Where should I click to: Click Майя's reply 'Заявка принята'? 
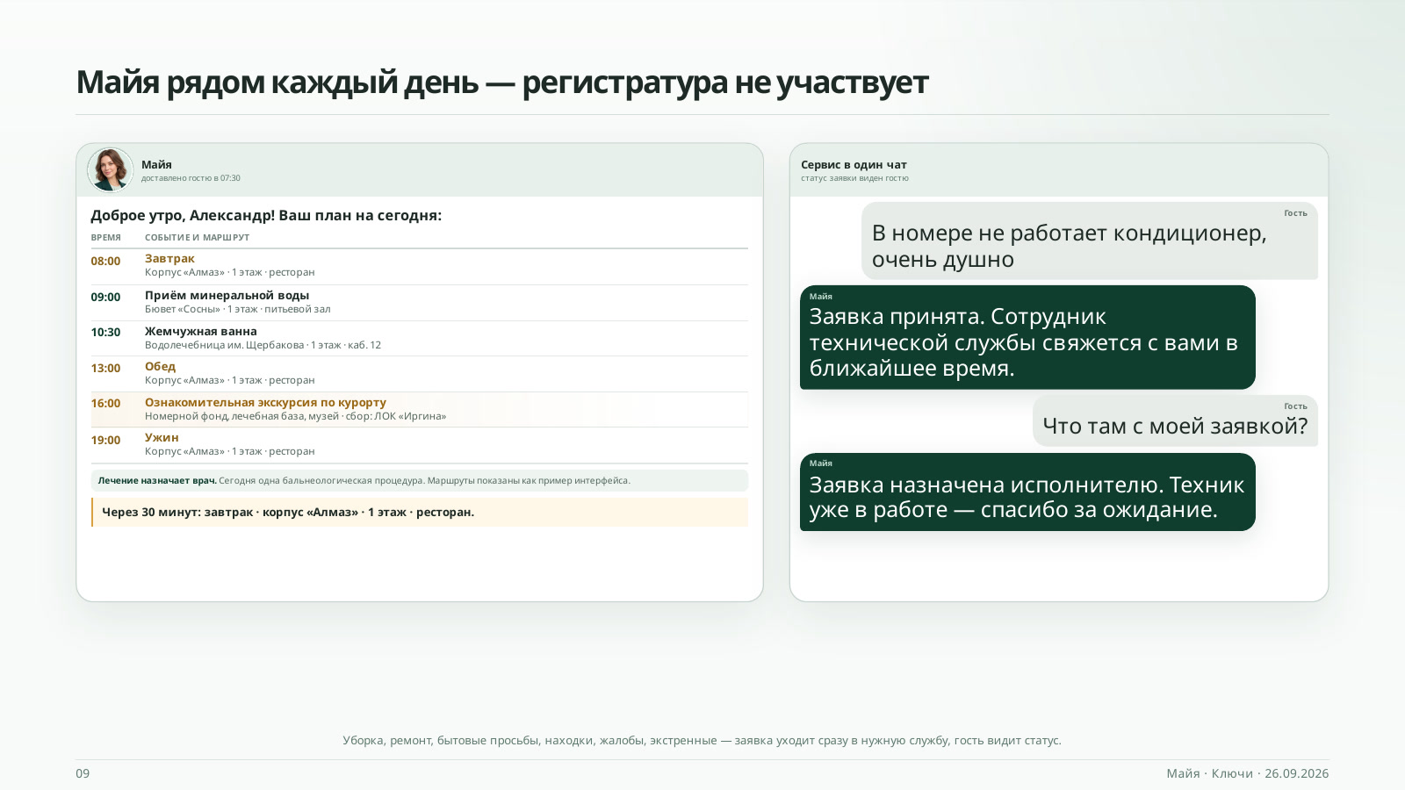click(x=1027, y=337)
